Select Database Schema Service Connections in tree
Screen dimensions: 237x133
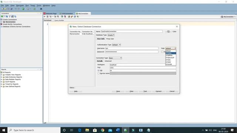click(x=16, y=27)
